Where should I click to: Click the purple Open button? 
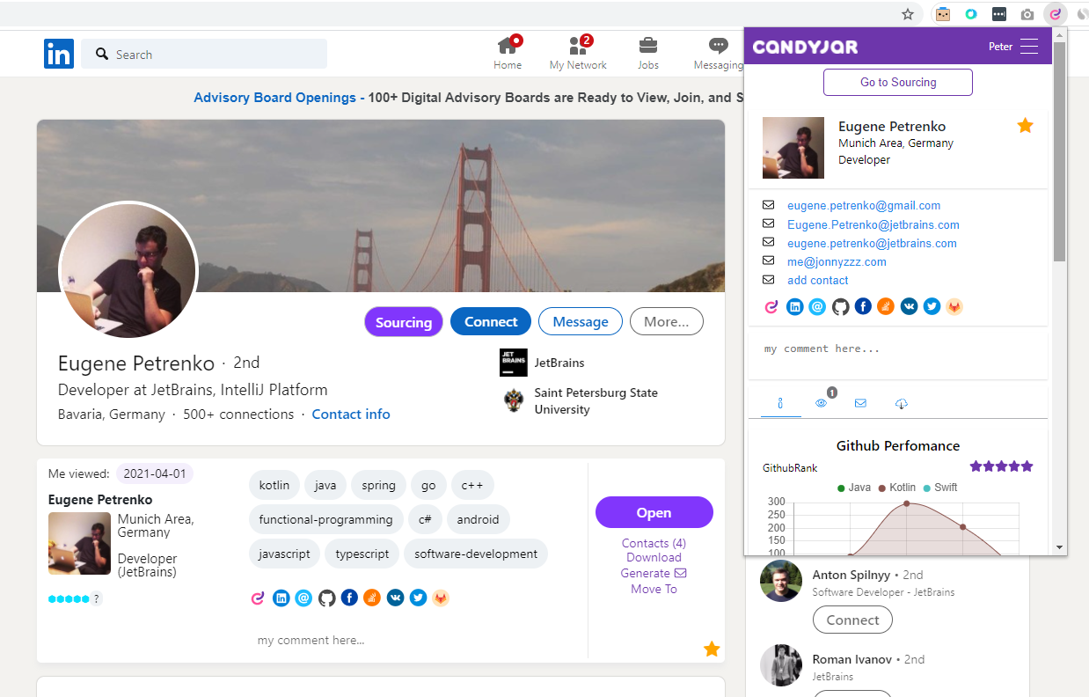coord(654,513)
